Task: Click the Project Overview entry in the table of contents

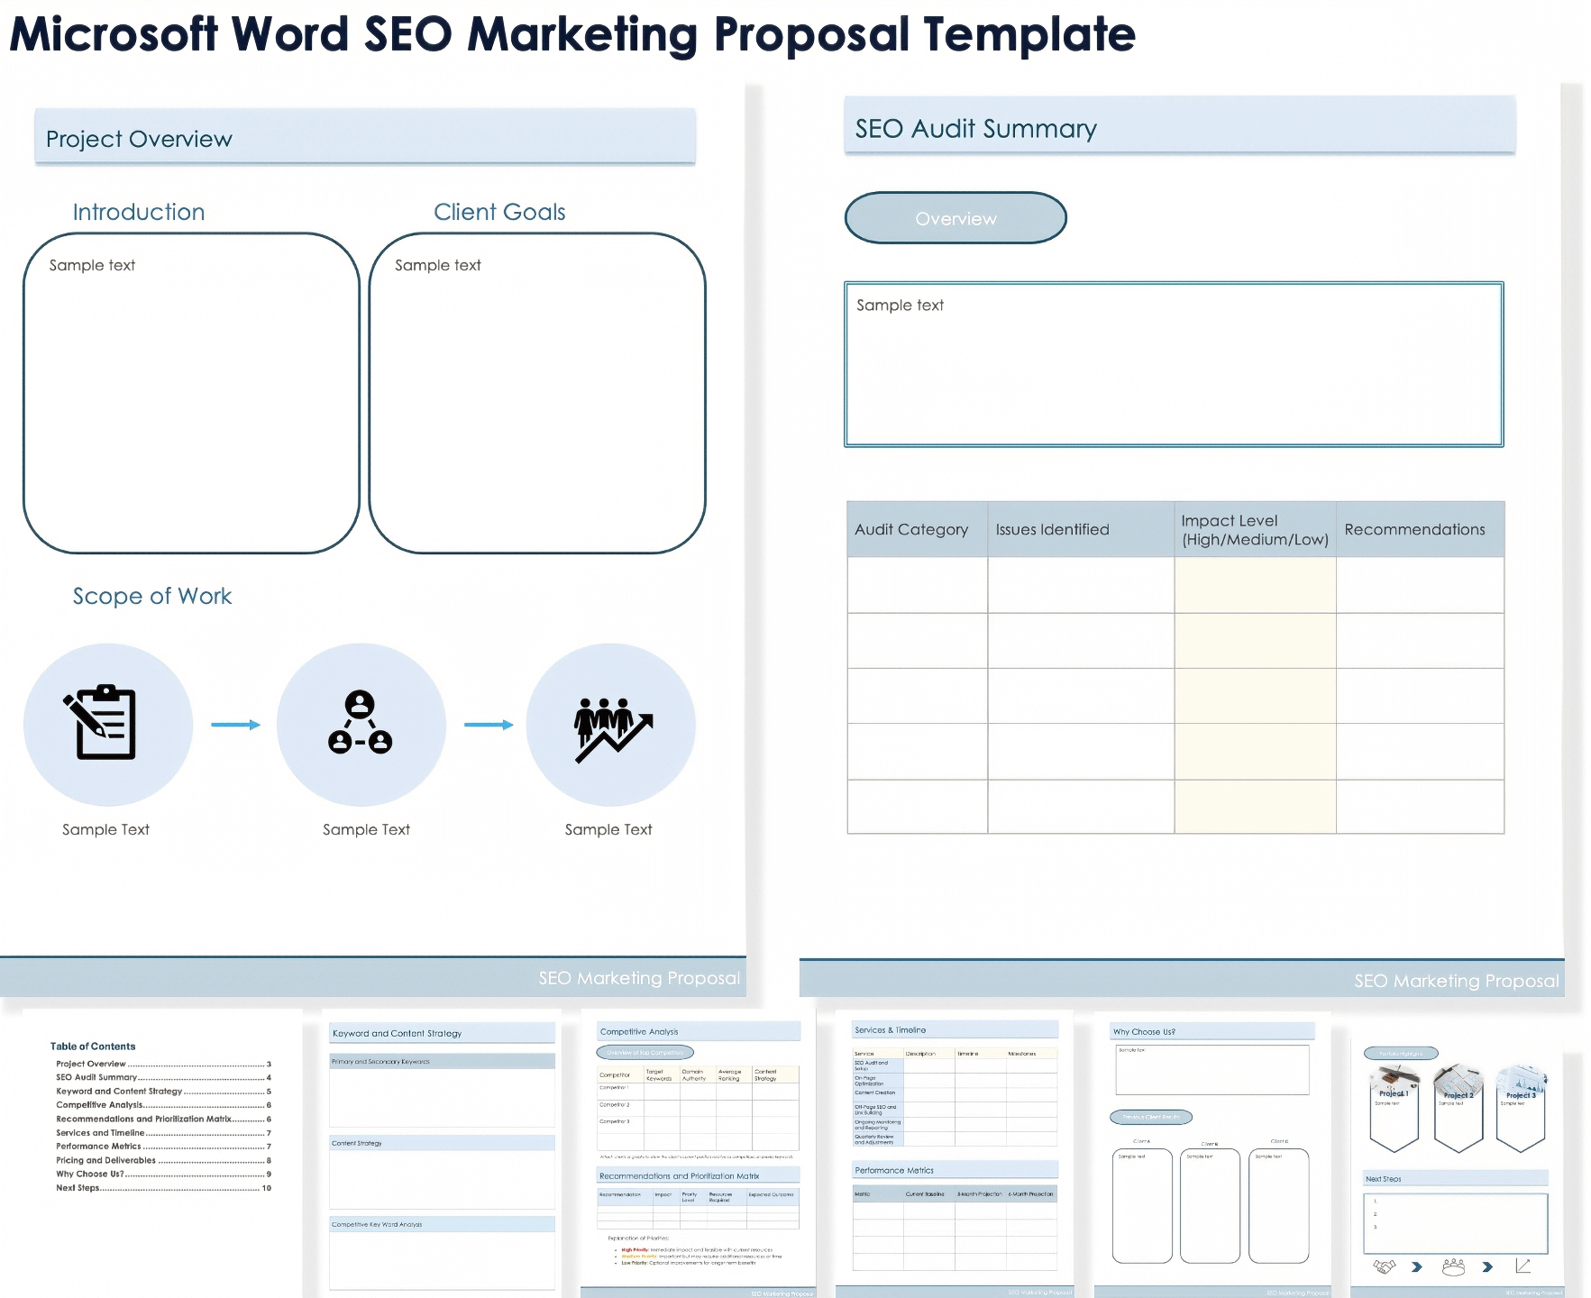Action: pyautogui.click(x=163, y=1064)
